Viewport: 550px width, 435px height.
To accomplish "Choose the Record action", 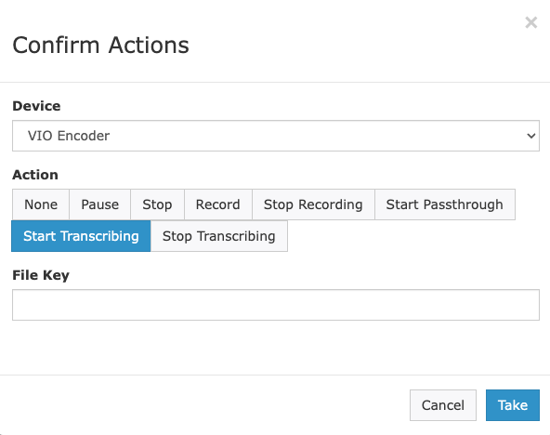I will point(217,204).
